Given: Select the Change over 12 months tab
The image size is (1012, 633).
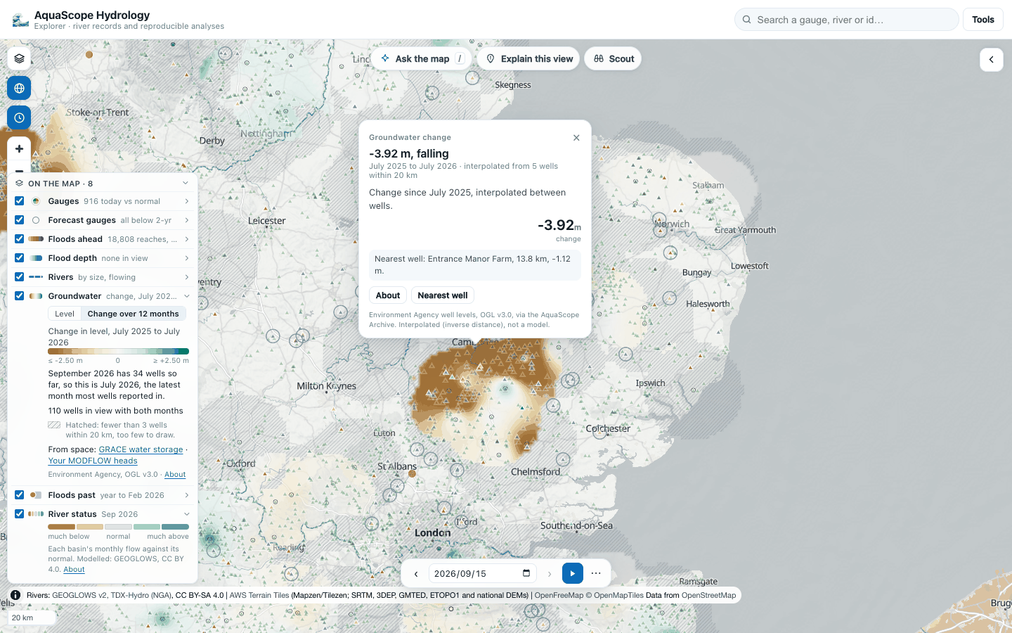Looking at the screenshot, I should coord(134,314).
